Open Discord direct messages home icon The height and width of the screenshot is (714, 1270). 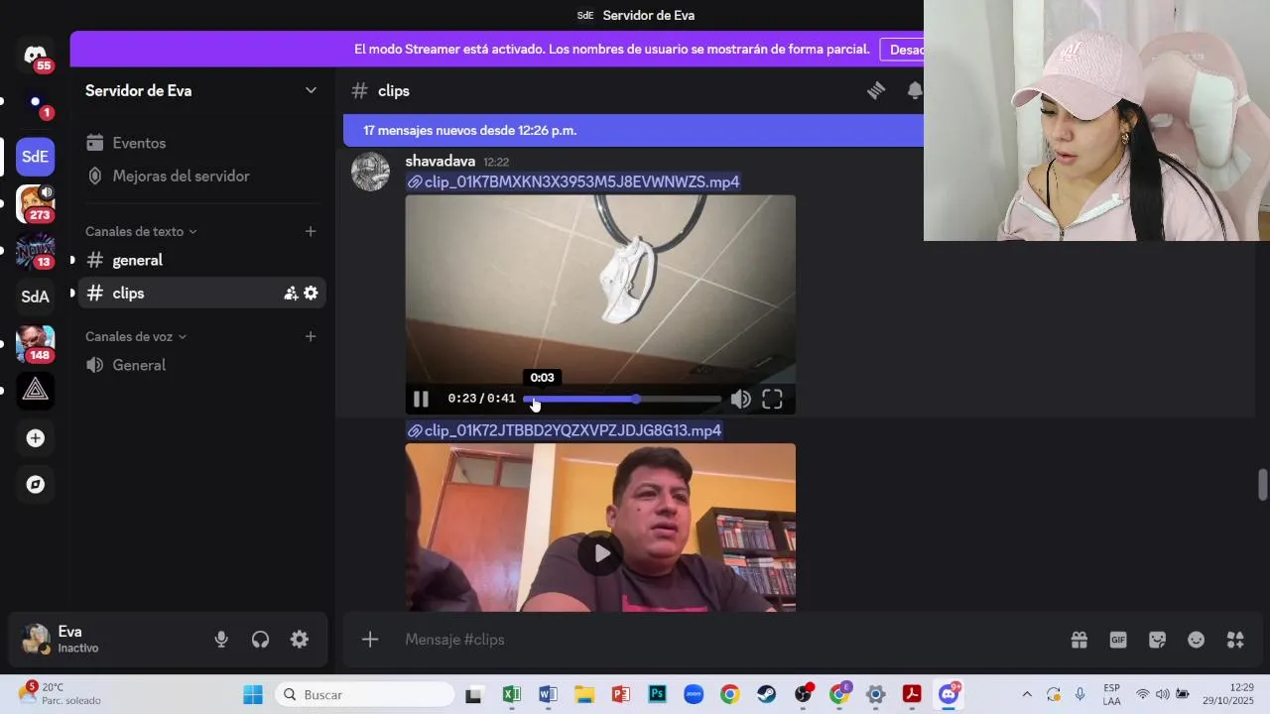pos(35,55)
